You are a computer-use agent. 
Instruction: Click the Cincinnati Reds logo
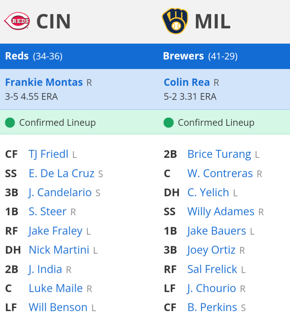coord(17,21)
